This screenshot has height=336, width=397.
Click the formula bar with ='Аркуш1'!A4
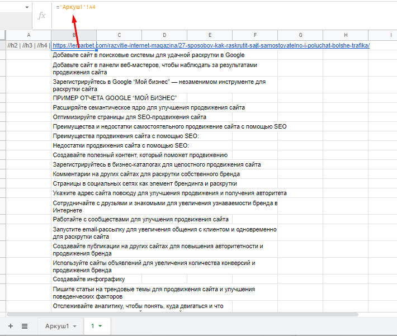pos(224,7)
